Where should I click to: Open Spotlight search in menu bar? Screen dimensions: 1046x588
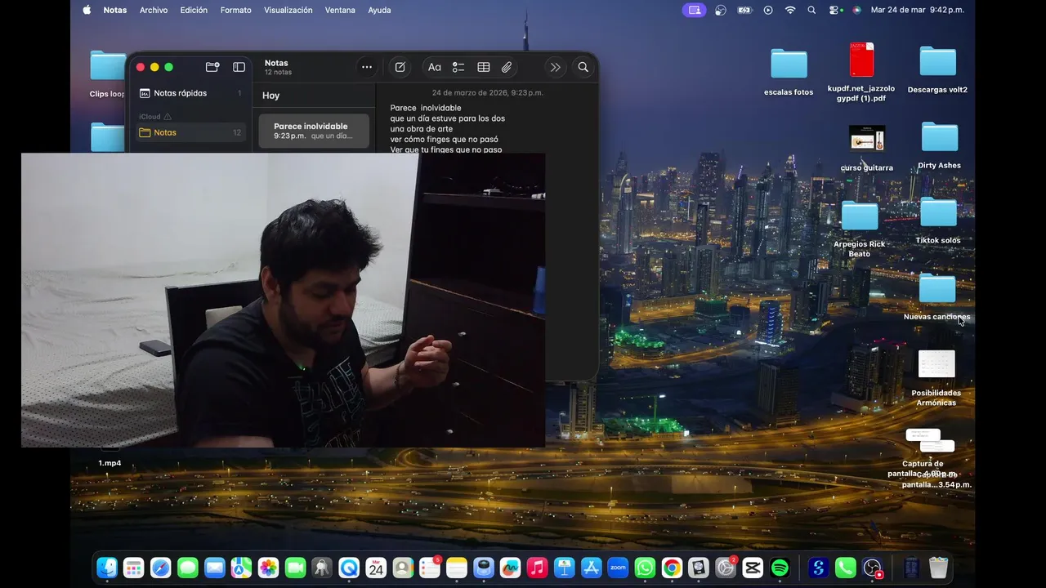point(811,10)
